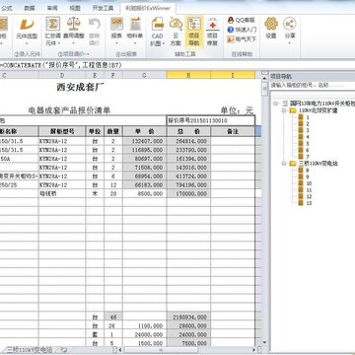Collapse the root 国网 project tree node
Image resolution: width=355 pixels, height=355 pixels.
tap(275, 104)
